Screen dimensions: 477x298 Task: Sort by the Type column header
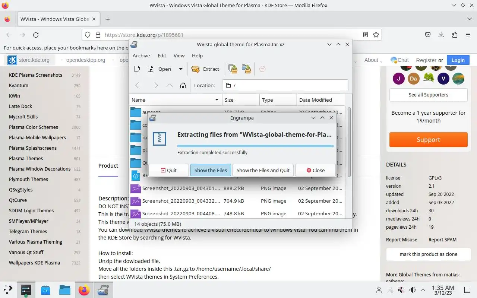pos(278,100)
